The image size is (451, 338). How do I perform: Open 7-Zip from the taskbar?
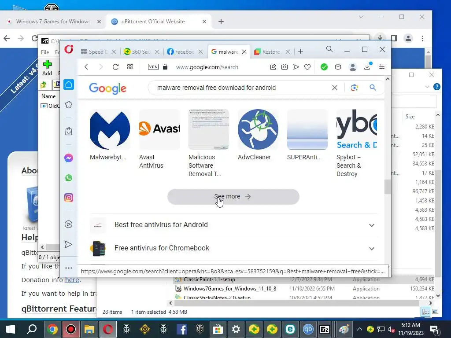pos(325,329)
